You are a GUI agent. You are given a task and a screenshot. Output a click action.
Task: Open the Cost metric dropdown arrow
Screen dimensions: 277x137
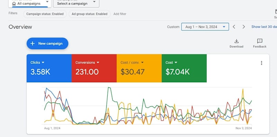[x=176, y=62]
